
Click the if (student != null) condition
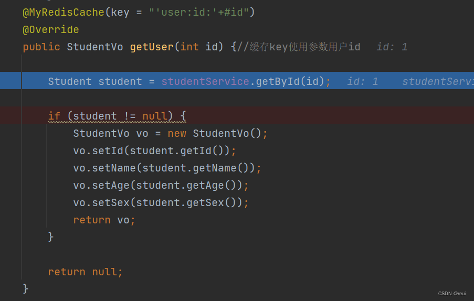point(117,116)
